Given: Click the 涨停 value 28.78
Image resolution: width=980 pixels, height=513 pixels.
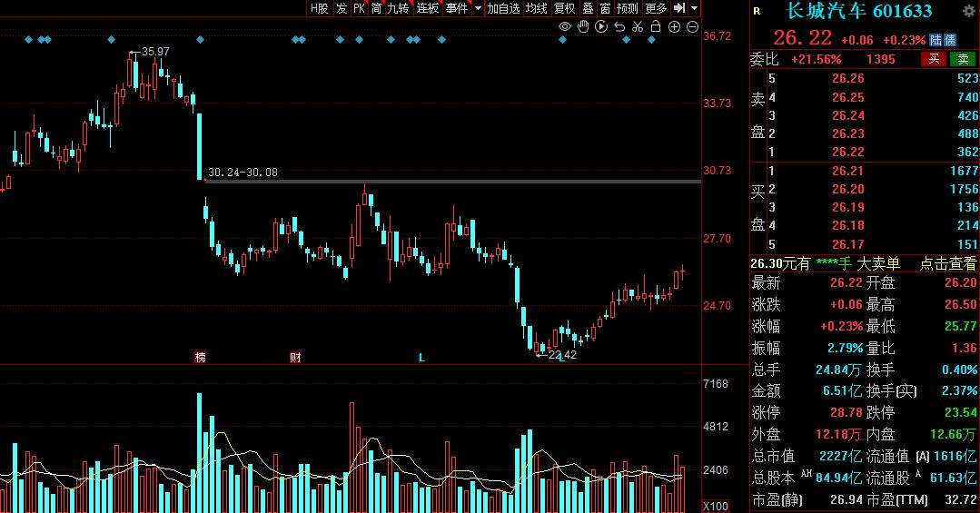Looking at the screenshot, I should pyautogui.click(x=846, y=412).
